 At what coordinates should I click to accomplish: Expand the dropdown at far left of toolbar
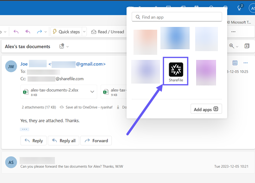pyautogui.click(x=5, y=32)
